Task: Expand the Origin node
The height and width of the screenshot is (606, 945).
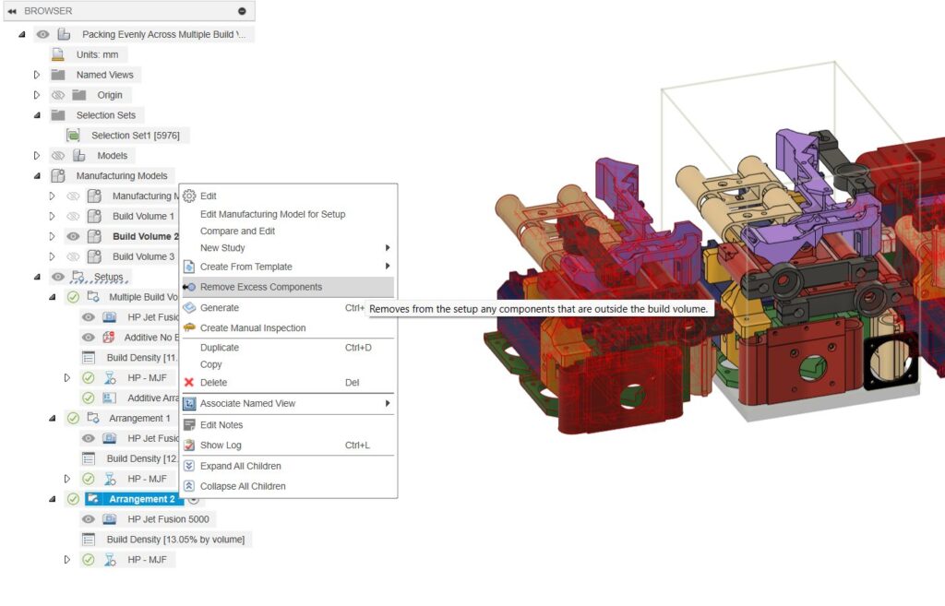Action: [x=37, y=95]
